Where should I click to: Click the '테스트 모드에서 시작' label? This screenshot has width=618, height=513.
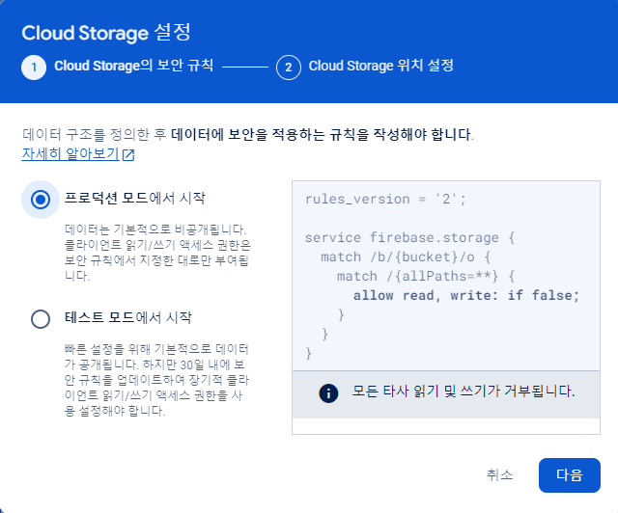pyautogui.click(x=128, y=318)
